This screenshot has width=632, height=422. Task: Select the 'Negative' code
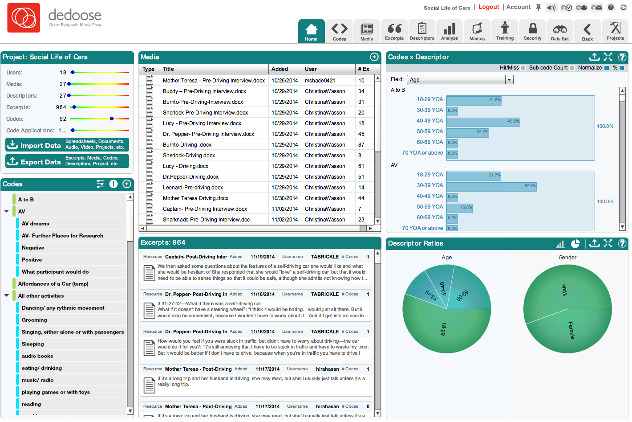[71, 247]
